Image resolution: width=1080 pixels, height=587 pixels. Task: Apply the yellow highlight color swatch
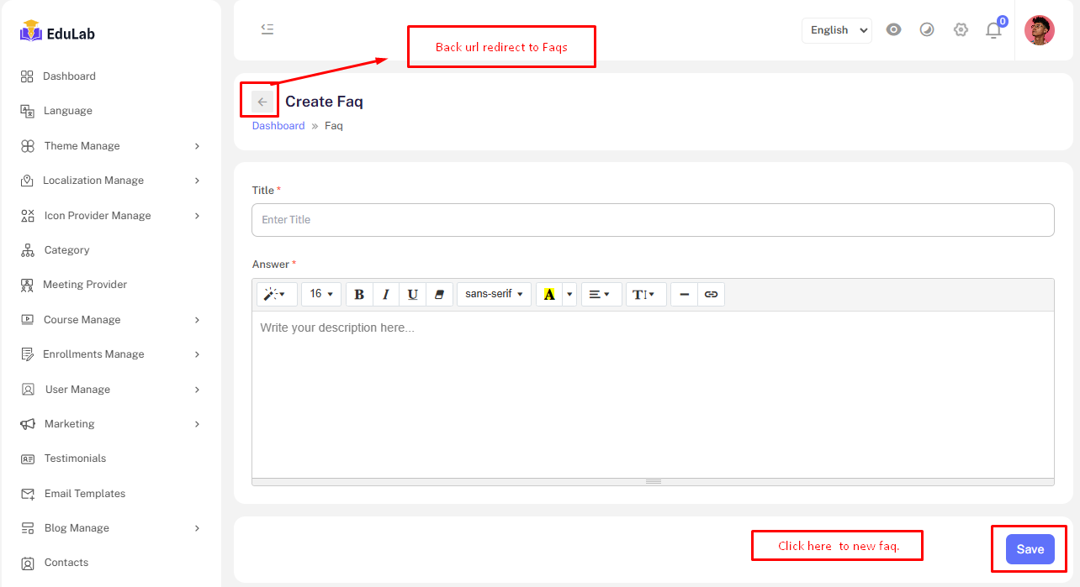(x=549, y=294)
